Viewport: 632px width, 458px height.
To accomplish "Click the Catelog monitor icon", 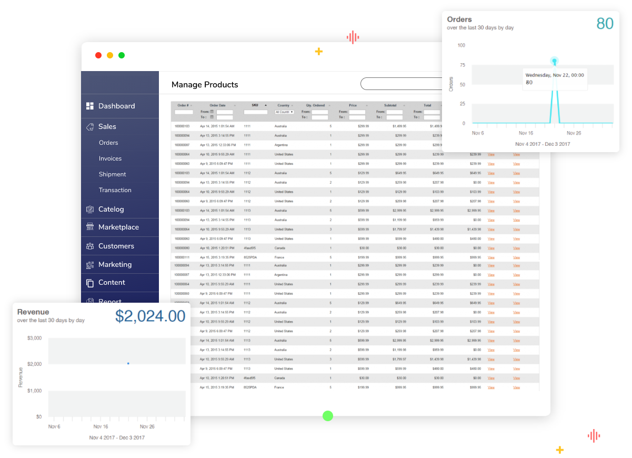I will pyautogui.click(x=89, y=209).
